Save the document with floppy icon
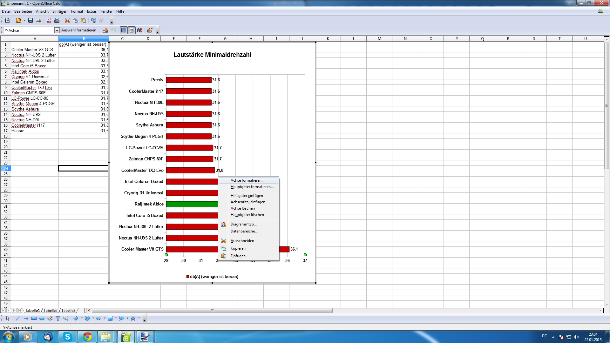610x343 pixels. pos(30,20)
